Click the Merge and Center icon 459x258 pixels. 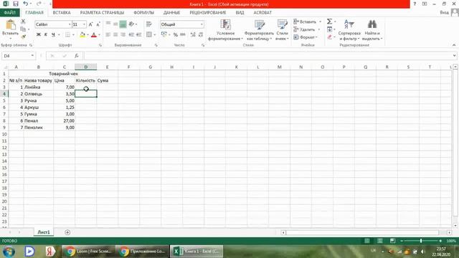(x=149, y=34)
